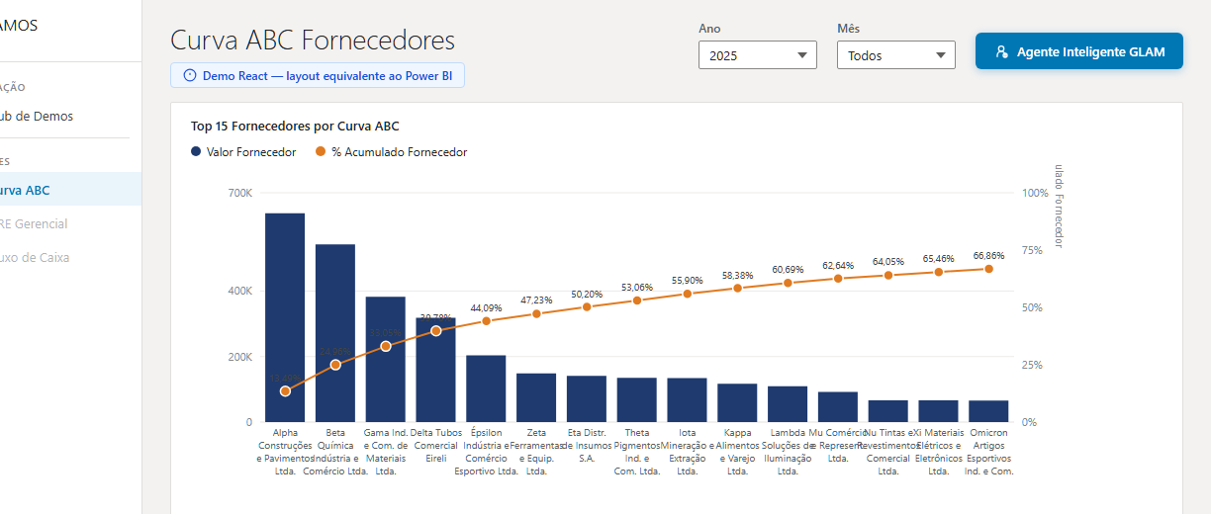This screenshot has height=514, width=1211.
Task: Select the Alpha Construções bar in chart
Action: tap(285, 316)
